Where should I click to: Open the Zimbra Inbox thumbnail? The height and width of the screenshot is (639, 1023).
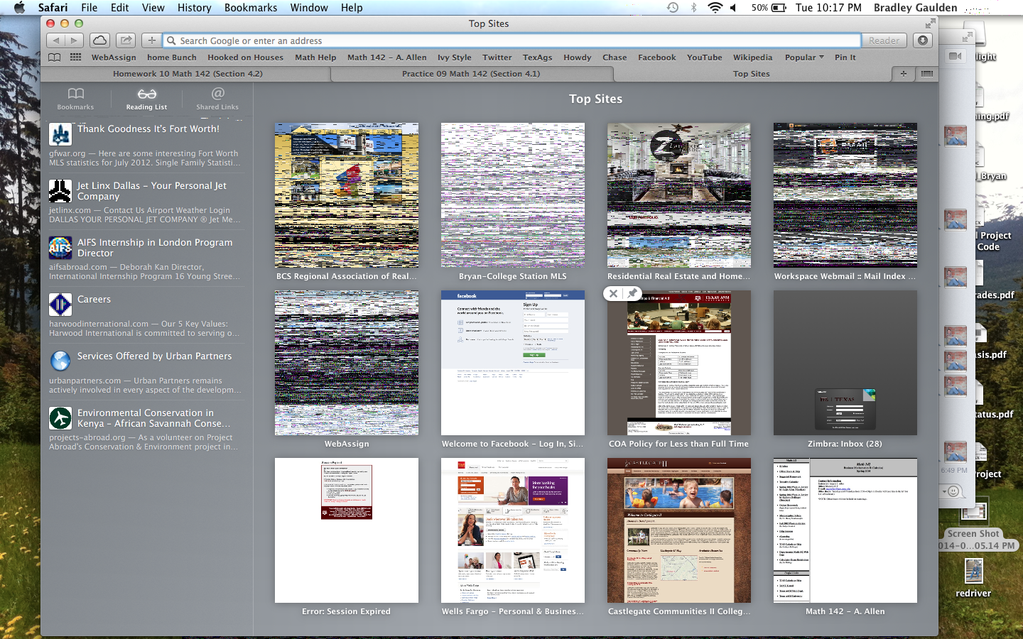[845, 363]
